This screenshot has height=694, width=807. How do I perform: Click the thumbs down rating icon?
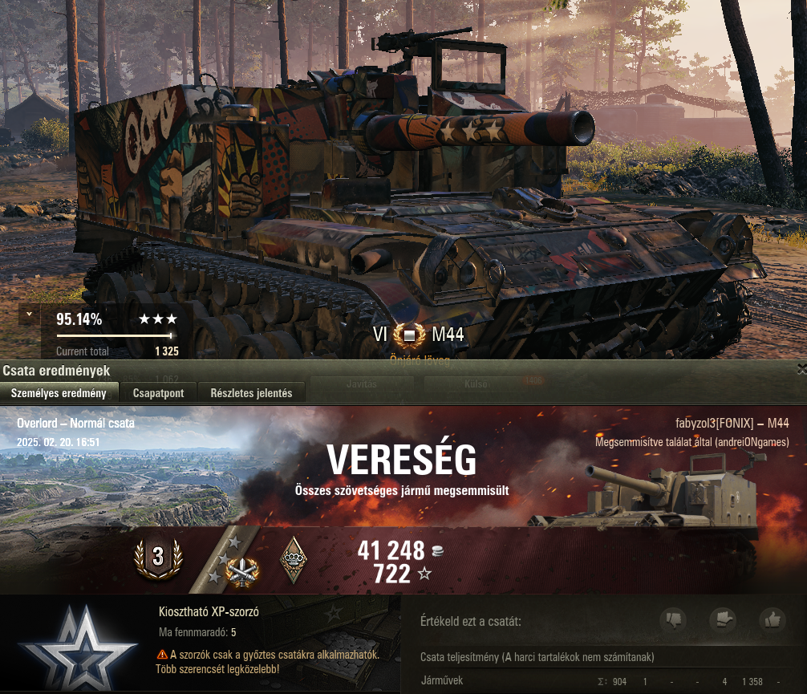pos(673,619)
